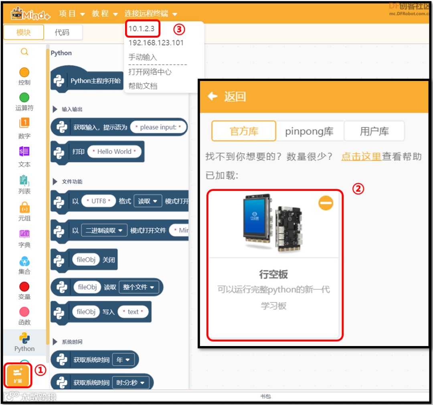Open the 连接远程终端 dropdown menu
The image size is (433, 405).
151,14
